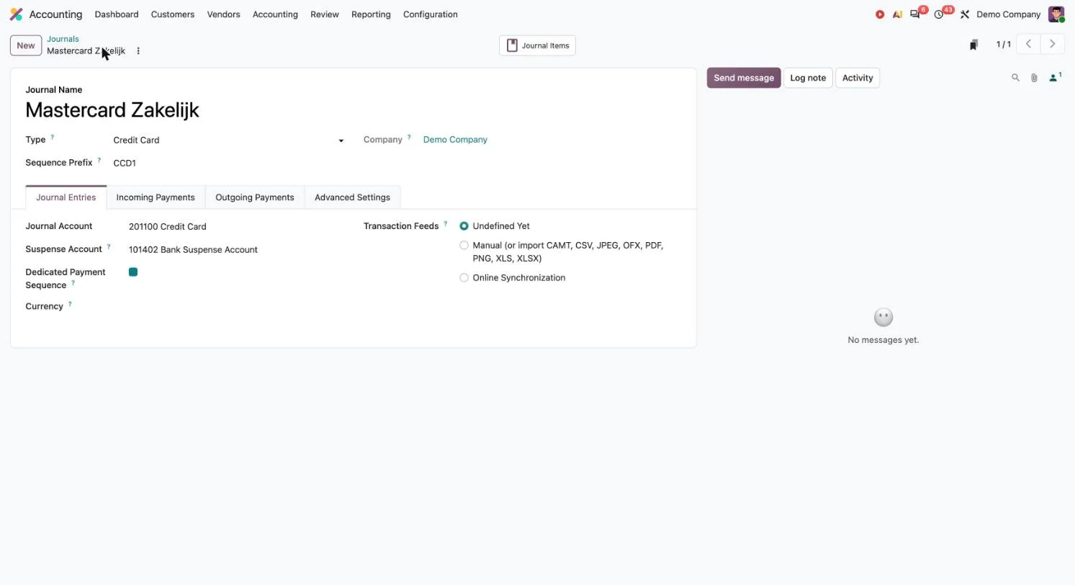Click the help mark beside Suspense Account

(109, 246)
